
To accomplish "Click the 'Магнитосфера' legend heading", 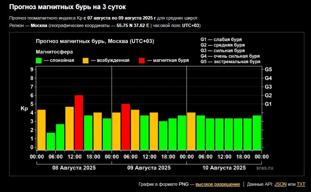I will point(55,52).
